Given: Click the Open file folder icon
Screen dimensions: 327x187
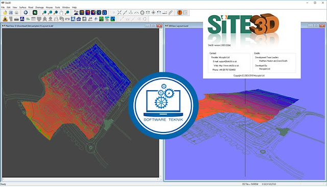Looking at the screenshot, I should point(5,12).
